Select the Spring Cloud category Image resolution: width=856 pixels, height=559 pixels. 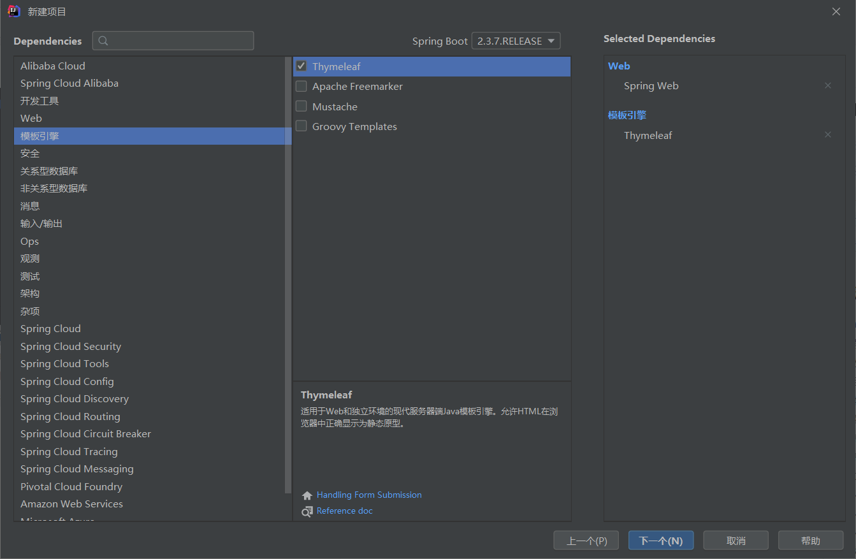click(x=149, y=328)
